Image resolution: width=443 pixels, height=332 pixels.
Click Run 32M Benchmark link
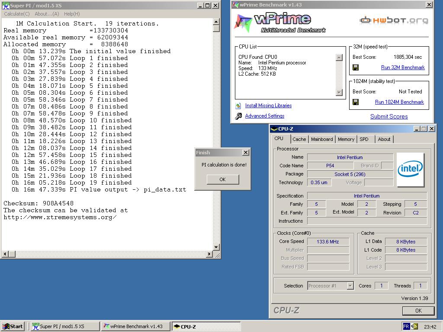pyautogui.click(x=403, y=67)
